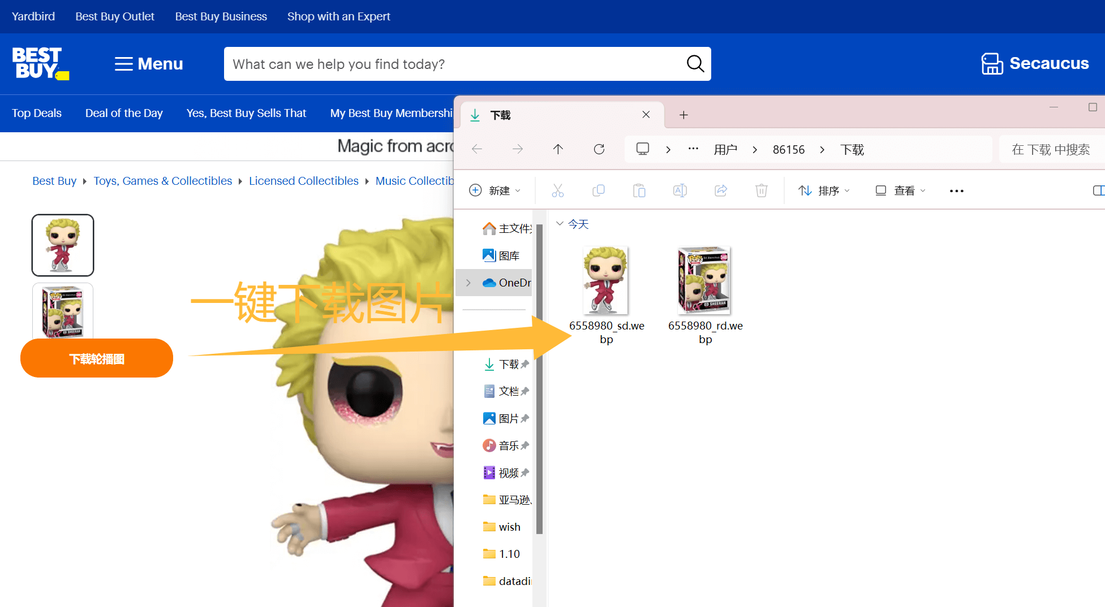The width and height of the screenshot is (1105, 607).
Task: Open the 新建 dropdown
Action: tap(495, 190)
